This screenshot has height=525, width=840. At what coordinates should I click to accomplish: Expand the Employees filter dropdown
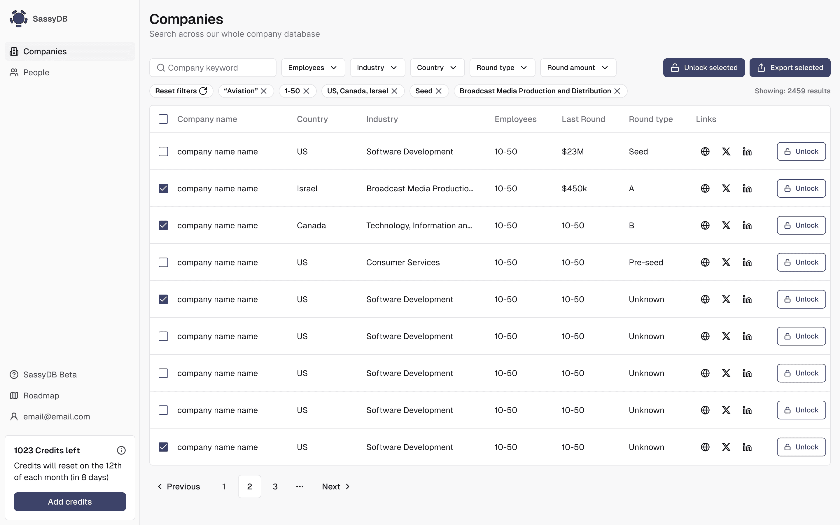313,68
